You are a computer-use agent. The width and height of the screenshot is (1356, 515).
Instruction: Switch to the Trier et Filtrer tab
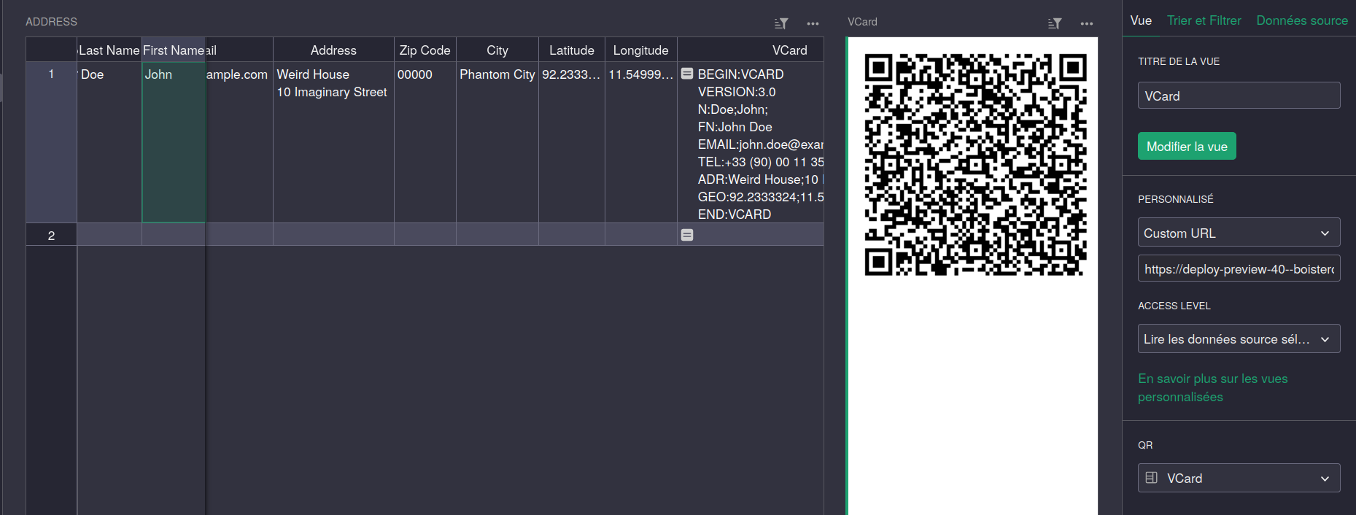pos(1204,20)
